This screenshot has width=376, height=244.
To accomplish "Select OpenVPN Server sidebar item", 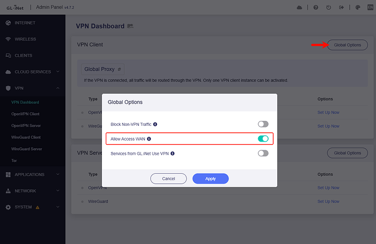I will pyautogui.click(x=27, y=125).
